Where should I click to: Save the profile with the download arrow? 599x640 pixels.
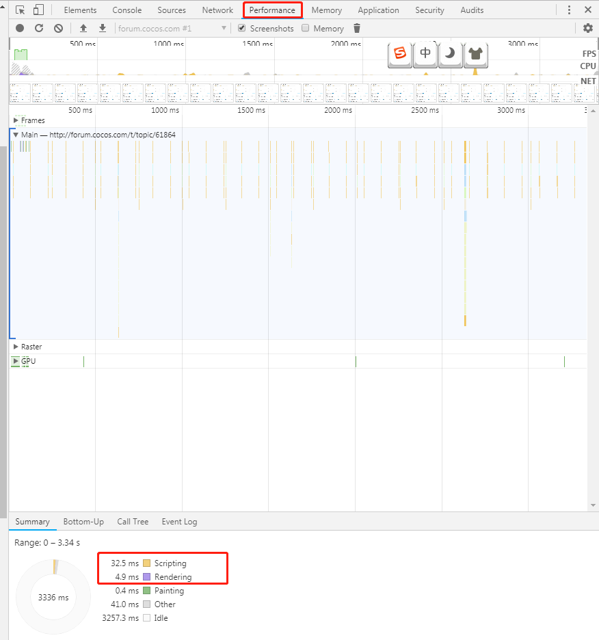[103, 28]
